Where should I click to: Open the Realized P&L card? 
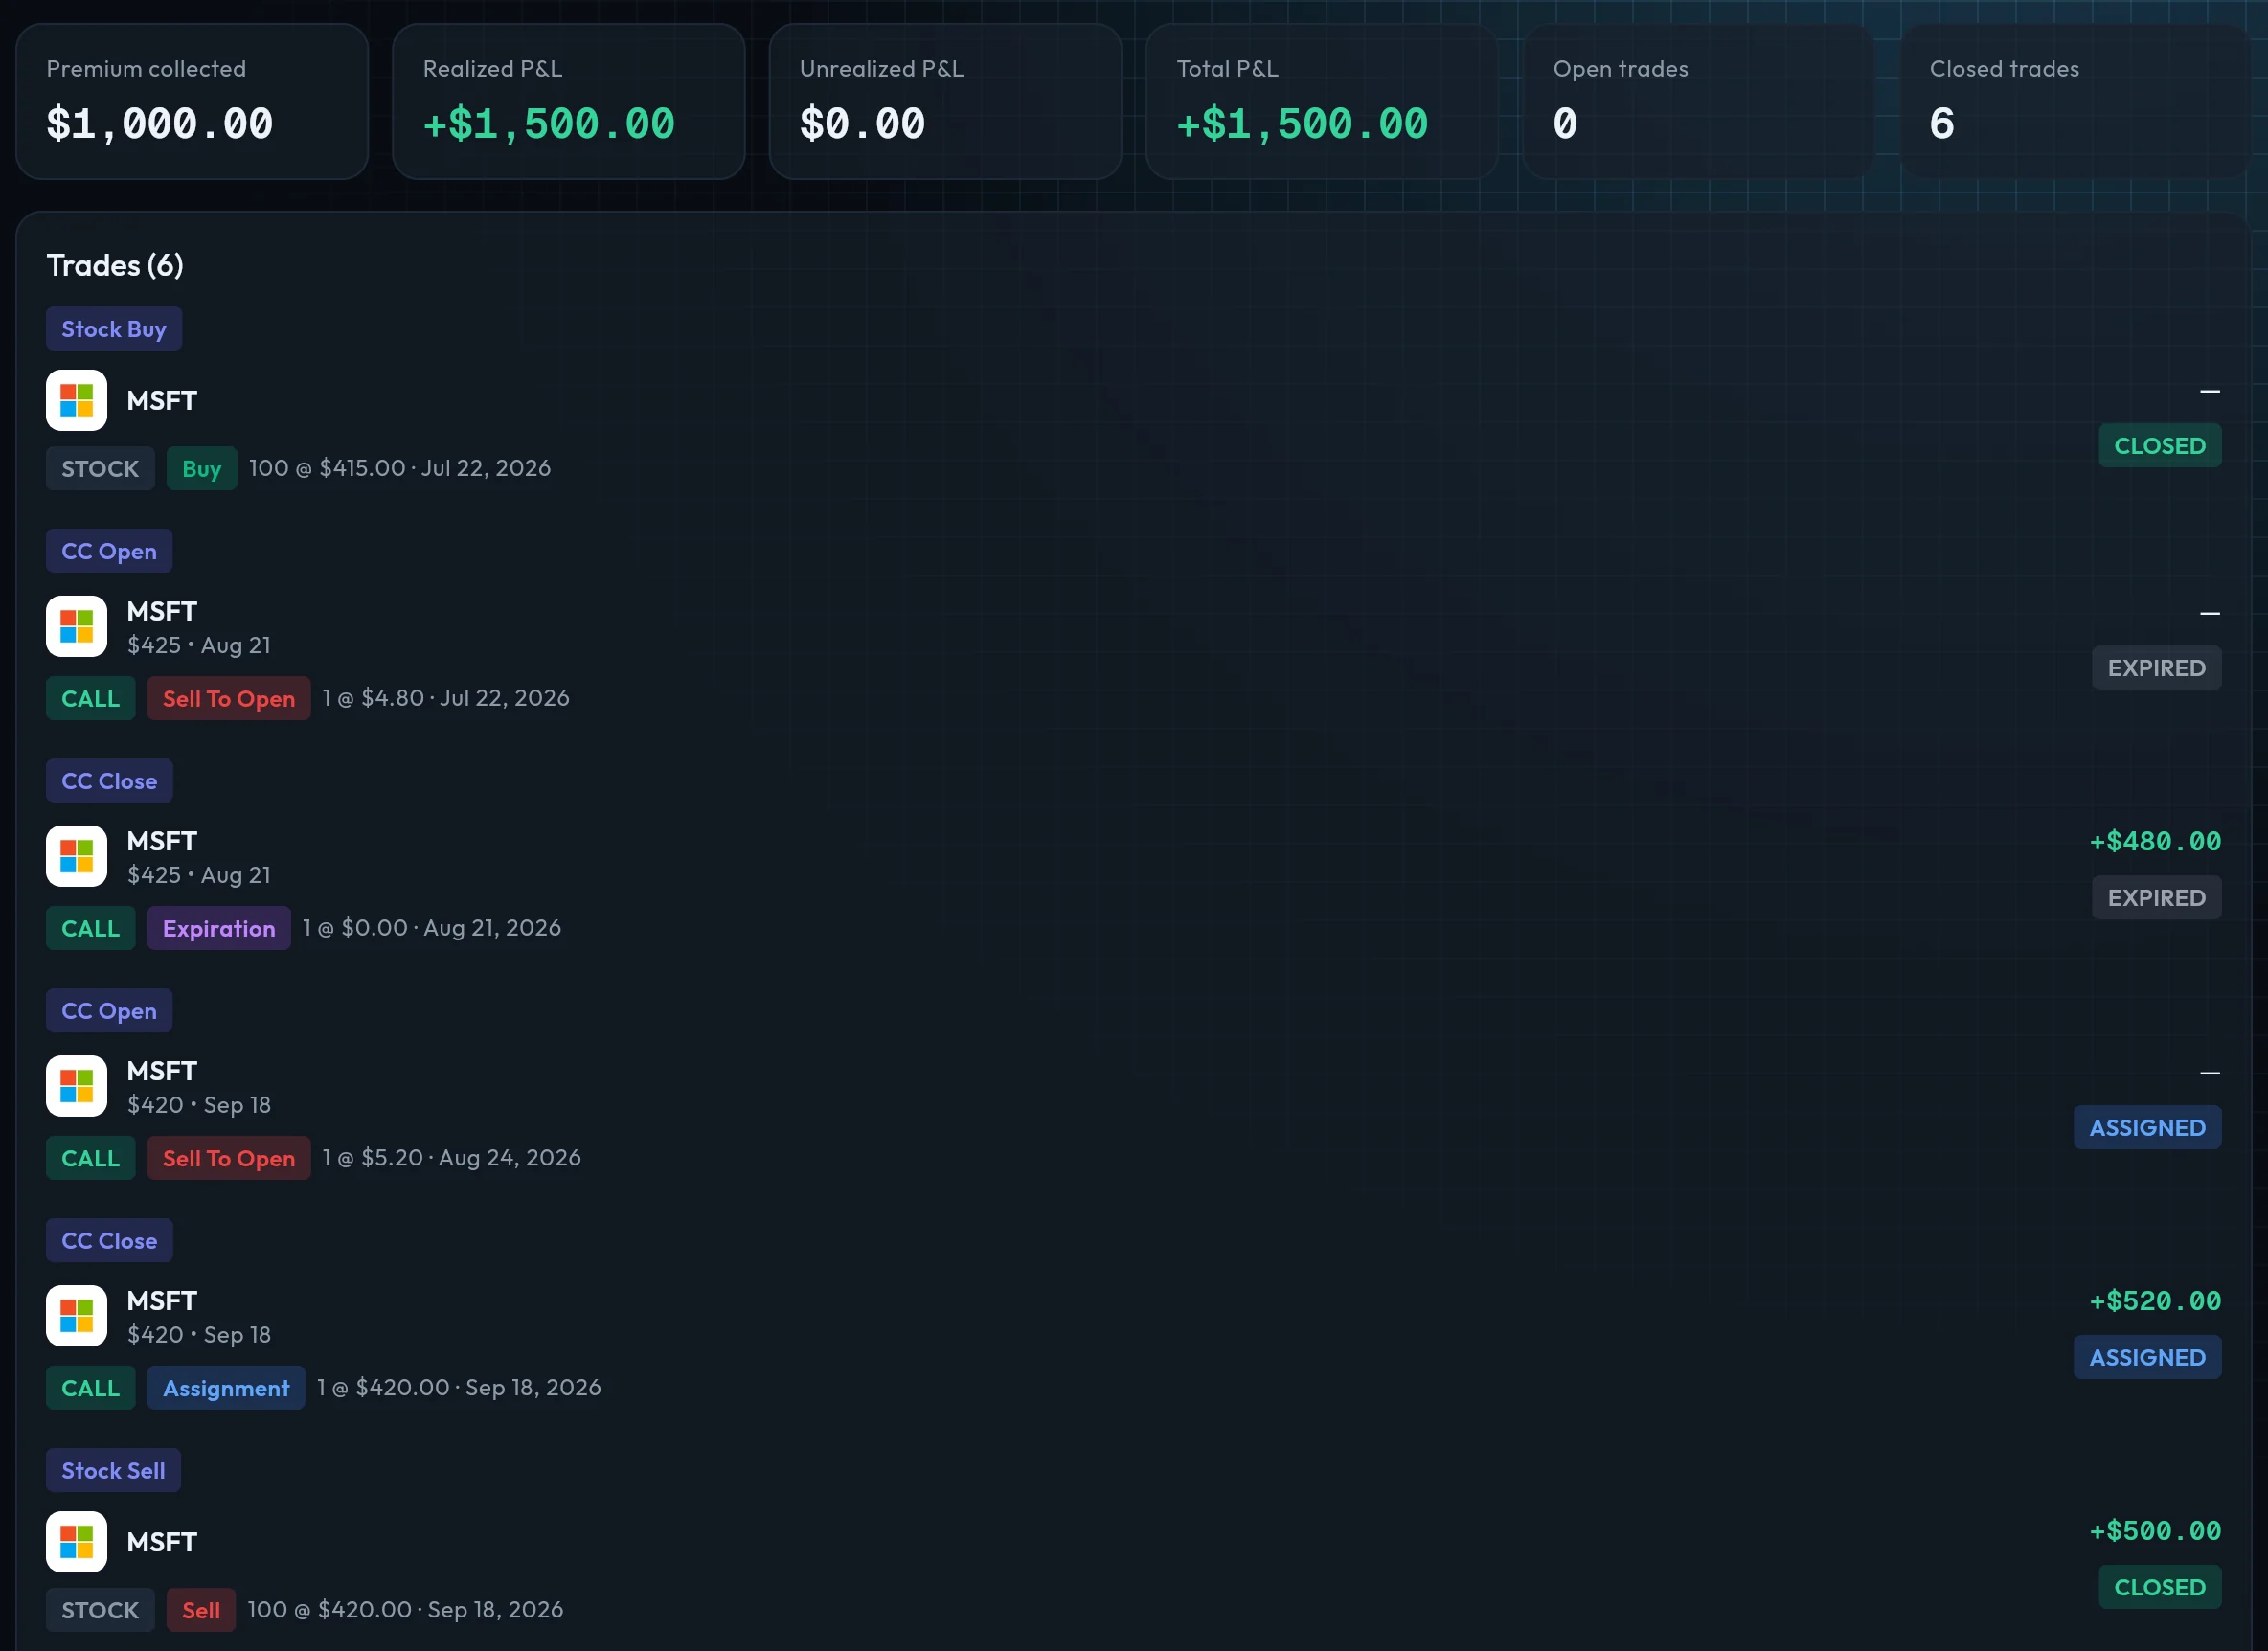pyautogui.click(x=569, y=102)
